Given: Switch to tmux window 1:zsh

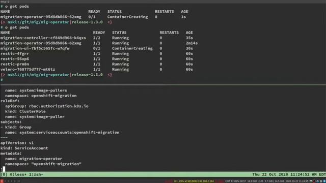Looking at the screenshot, I should [36, 174].
